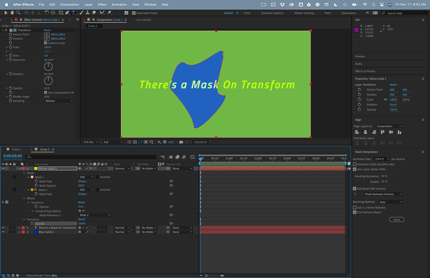Open the Pixels Between Vertices dropdown
The width and height of the screenshot is (430, 278).
point(383,194)
